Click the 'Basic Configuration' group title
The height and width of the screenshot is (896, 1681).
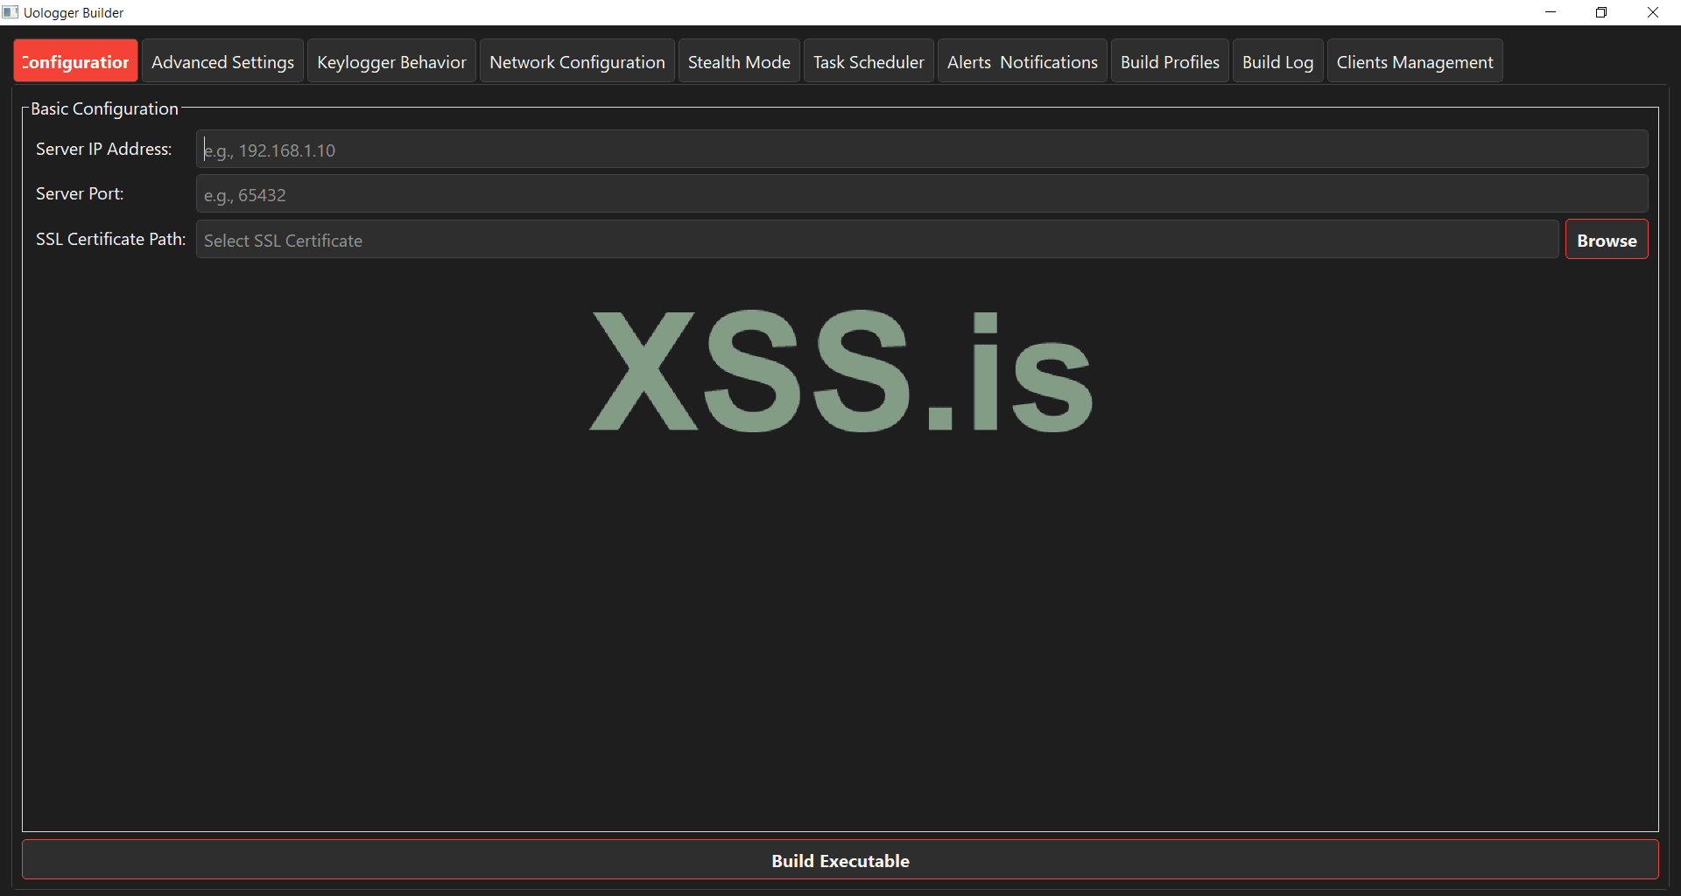click(104, 108)
